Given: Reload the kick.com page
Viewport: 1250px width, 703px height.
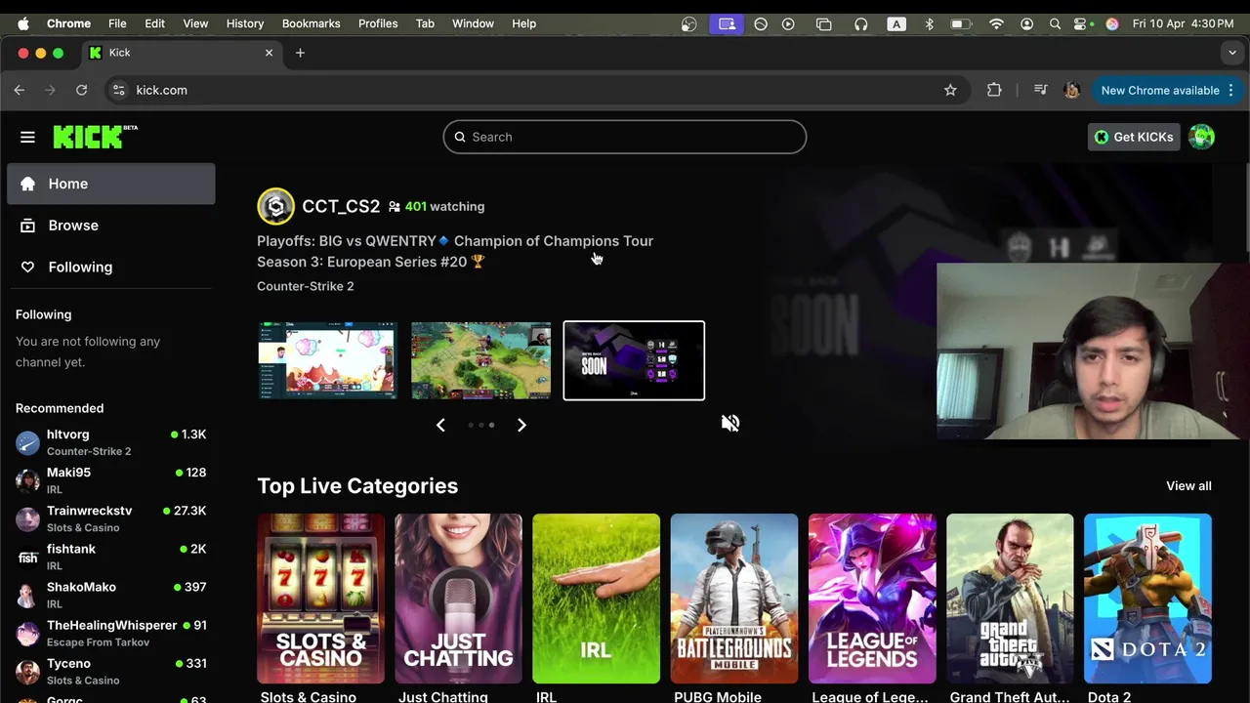Looking at the screenshot, I should 82,90.
